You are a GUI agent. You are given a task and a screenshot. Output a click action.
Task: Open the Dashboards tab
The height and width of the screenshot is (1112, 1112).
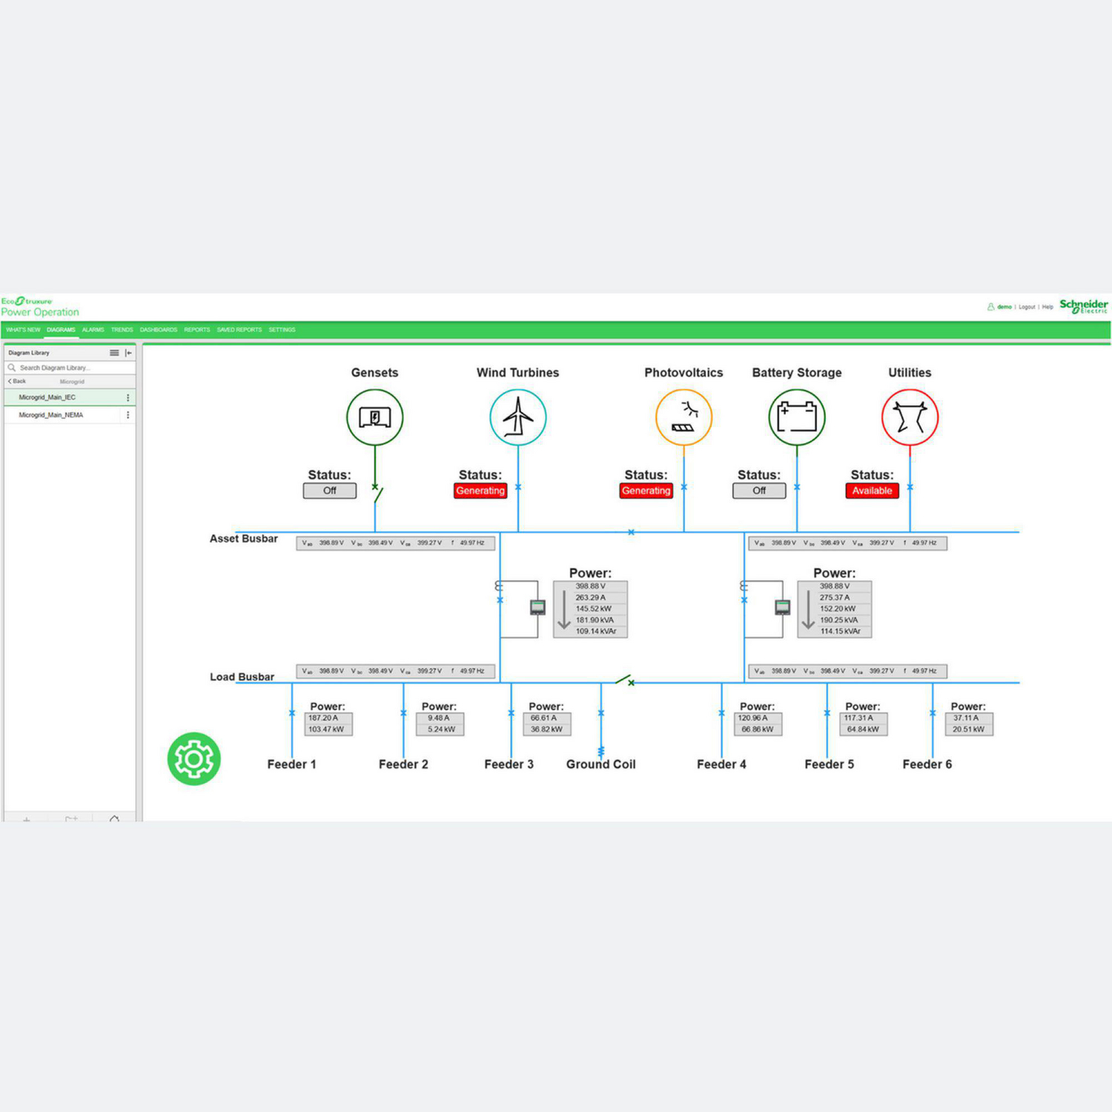click(158, 330)
